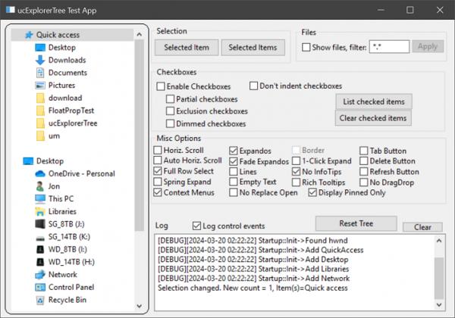
Task: Click the Pictures icon
Action: (x=40, y=86)
